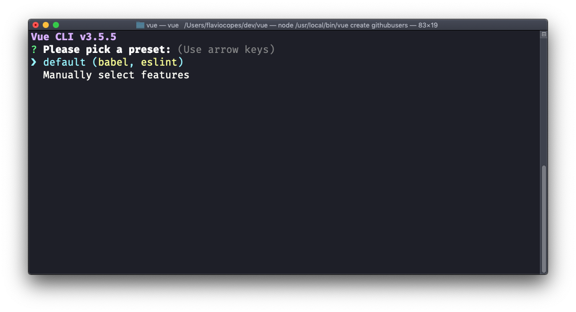Click the Please pick a preset prompt

click(107, 49)
